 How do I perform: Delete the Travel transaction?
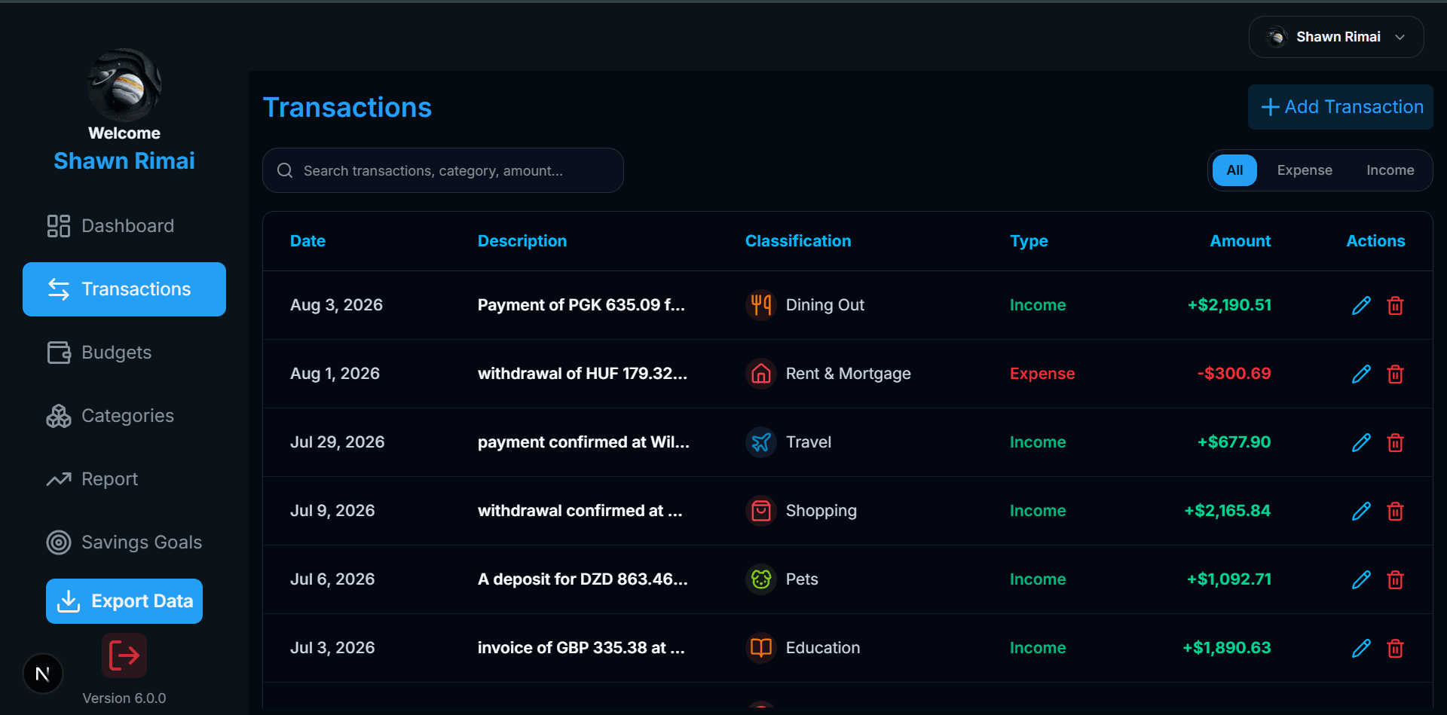pyautogui.click(x=1395, y=442)
